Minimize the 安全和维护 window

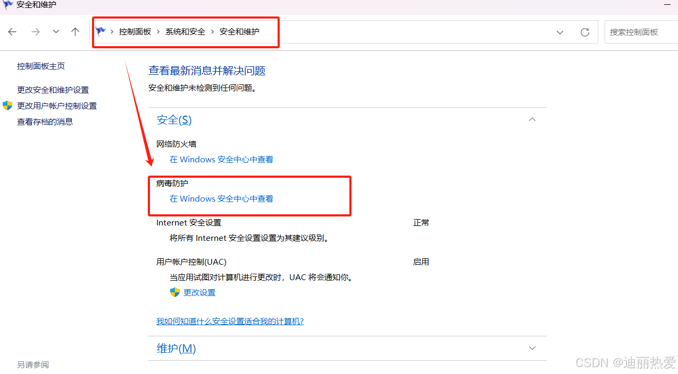click(x=667, y=5)
